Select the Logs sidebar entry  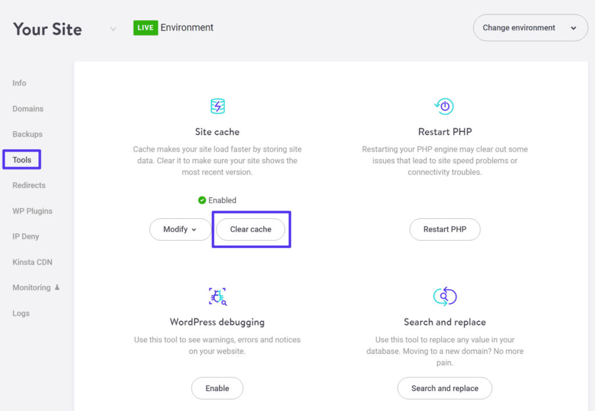point(21,313)
